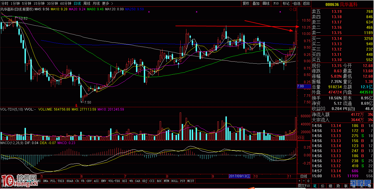374x189 pixels.
Task: Open the 图文F10 page
Action: click(304, 186)
